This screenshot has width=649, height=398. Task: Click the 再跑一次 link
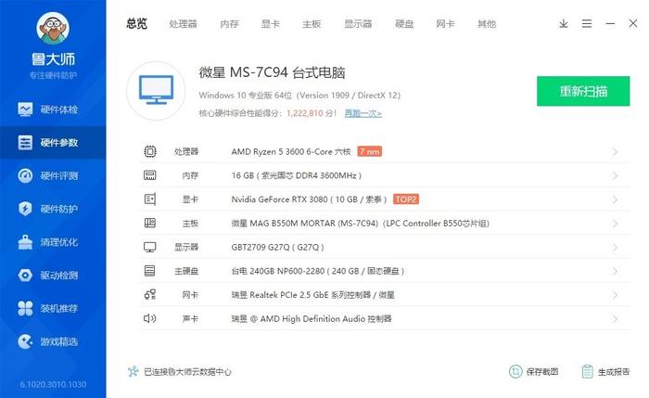(363, 113)
